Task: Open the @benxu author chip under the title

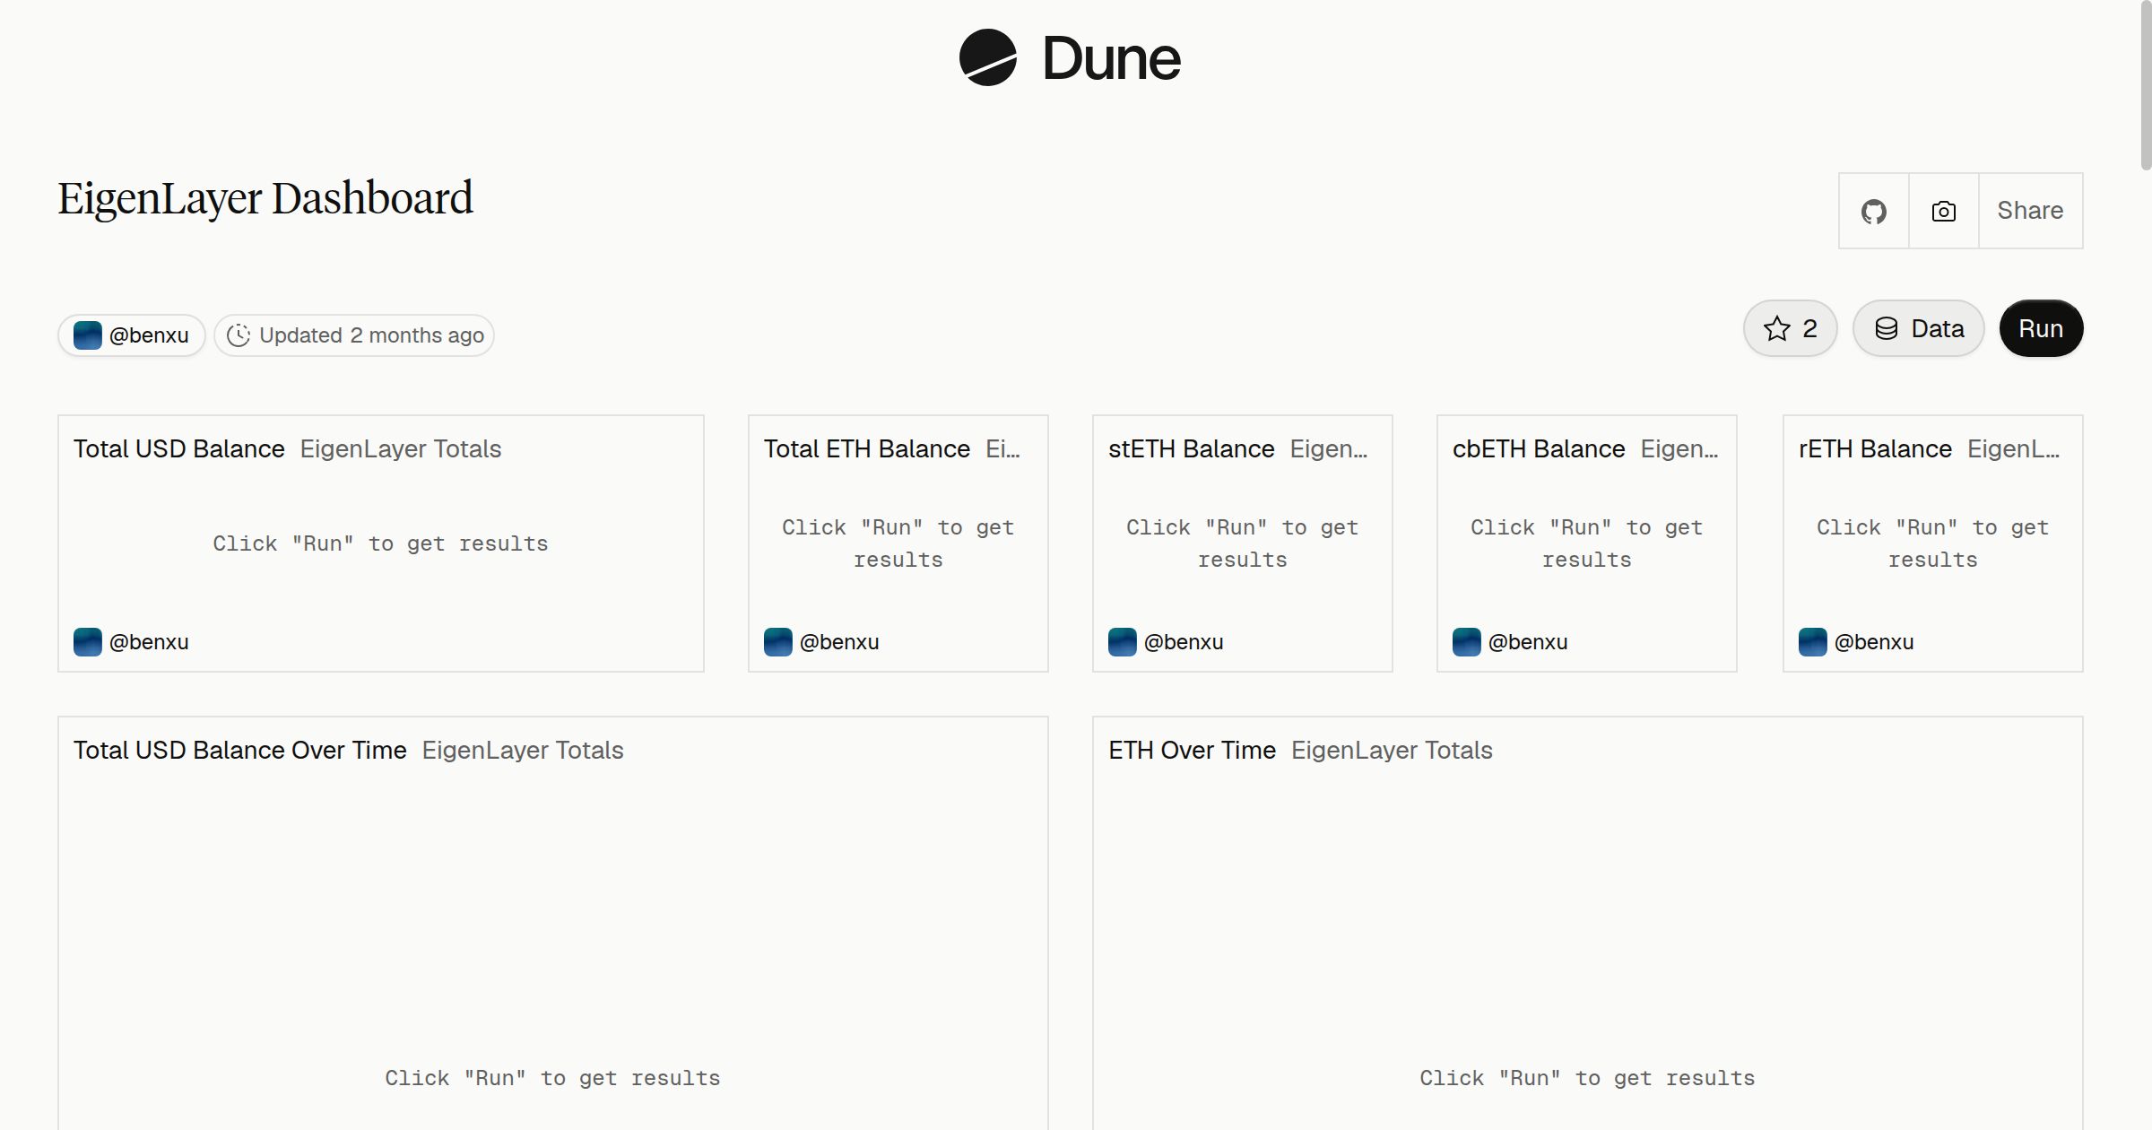Action: (x=132, y=335)
